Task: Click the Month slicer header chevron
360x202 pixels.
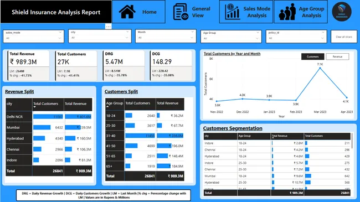Action: point(192,32)
